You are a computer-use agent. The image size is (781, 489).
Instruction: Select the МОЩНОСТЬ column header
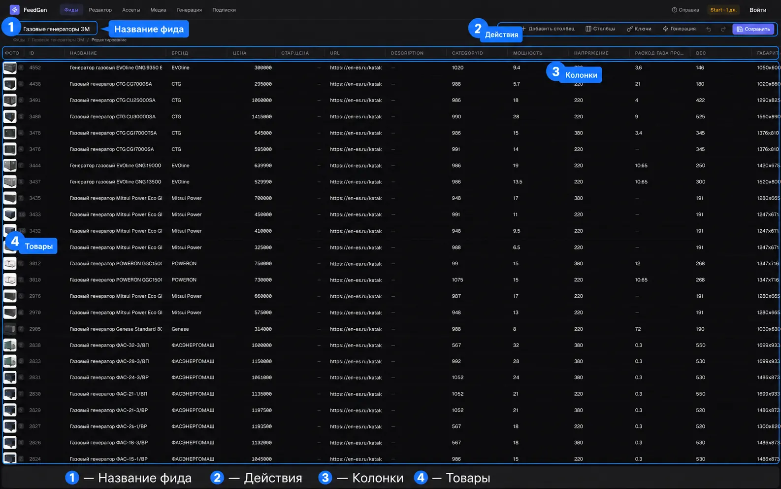[x=527, y=53]
